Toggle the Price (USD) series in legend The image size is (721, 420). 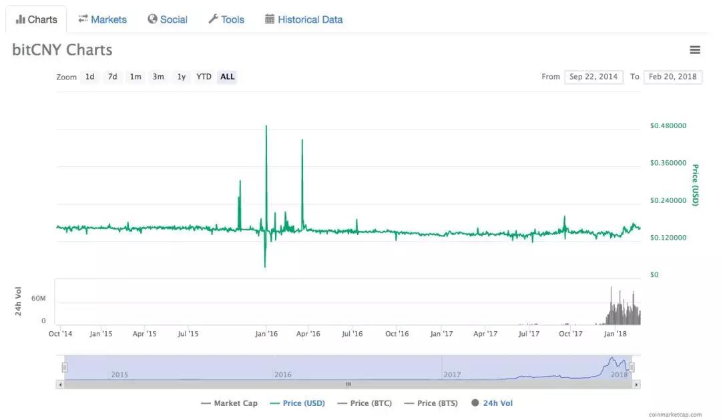[297, 403]
